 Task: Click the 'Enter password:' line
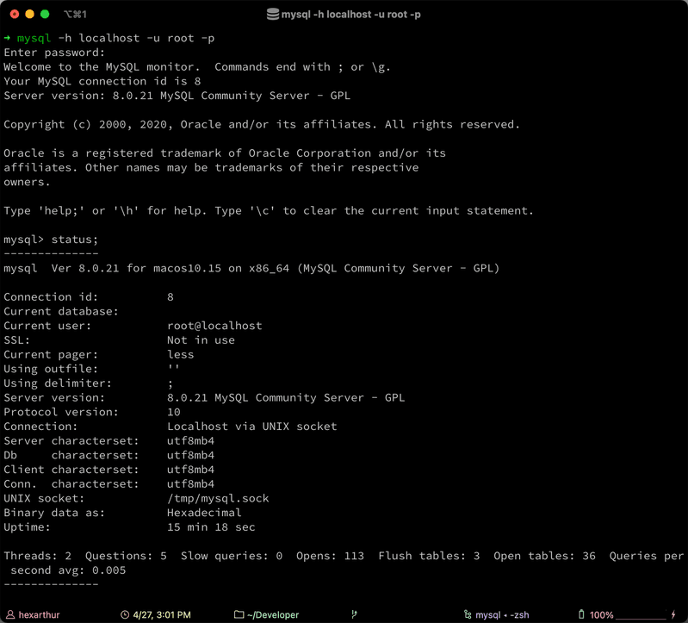point(54,53)
